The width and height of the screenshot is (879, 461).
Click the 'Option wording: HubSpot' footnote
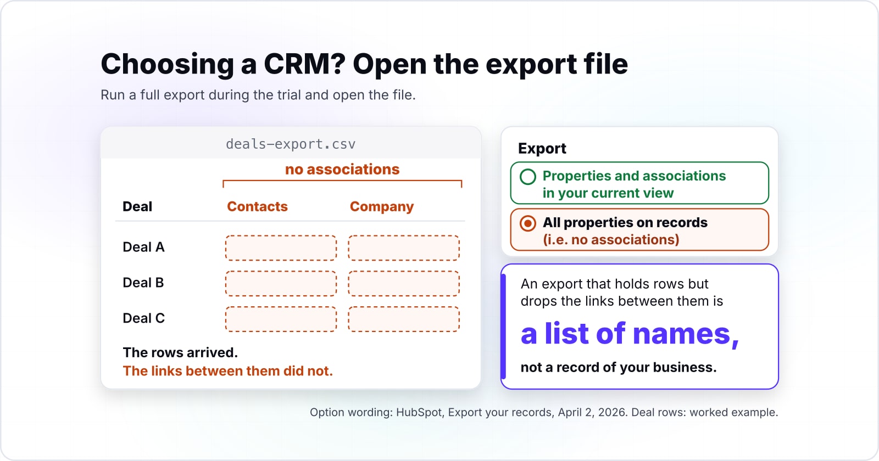coord(544,412)
